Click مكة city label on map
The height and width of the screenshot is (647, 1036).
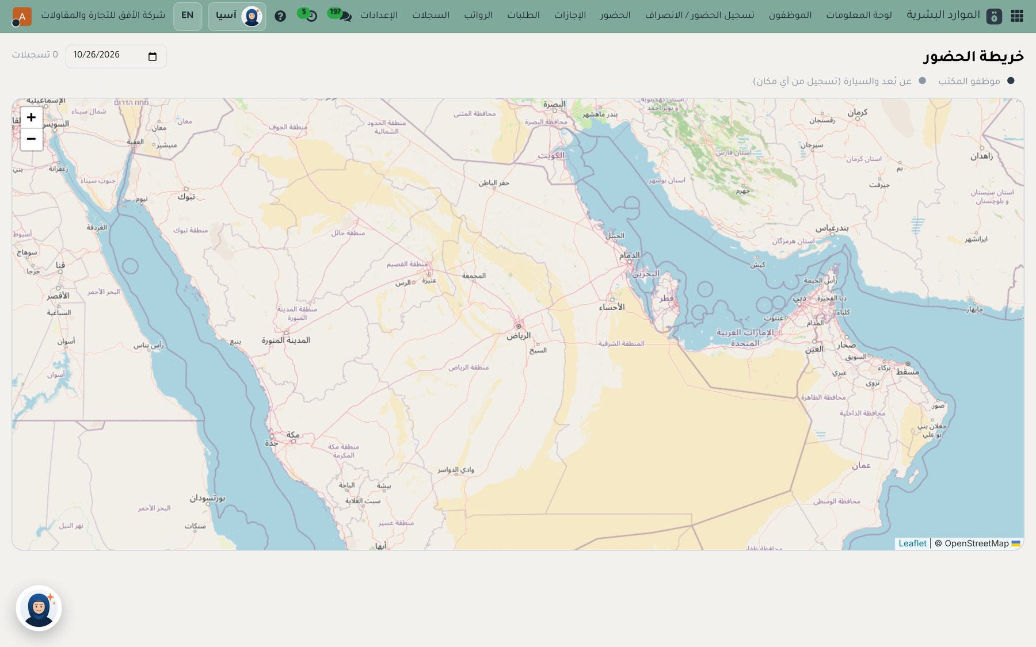pyautogui.click(x=293, y=435)
